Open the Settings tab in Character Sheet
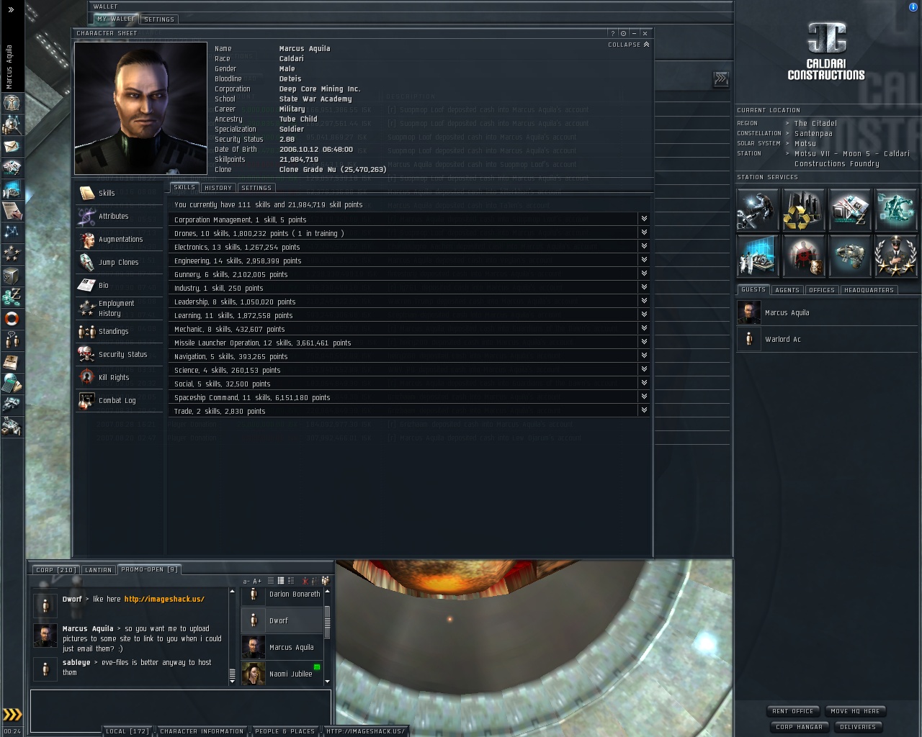 pos(256,188)
